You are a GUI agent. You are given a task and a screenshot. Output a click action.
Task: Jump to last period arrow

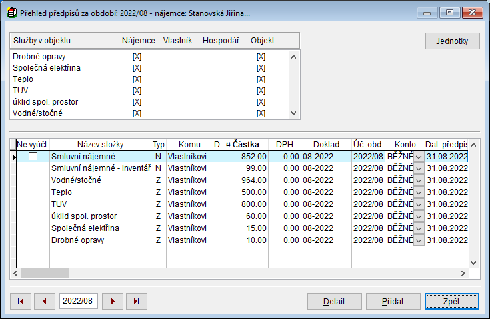[x=136, y=302]
